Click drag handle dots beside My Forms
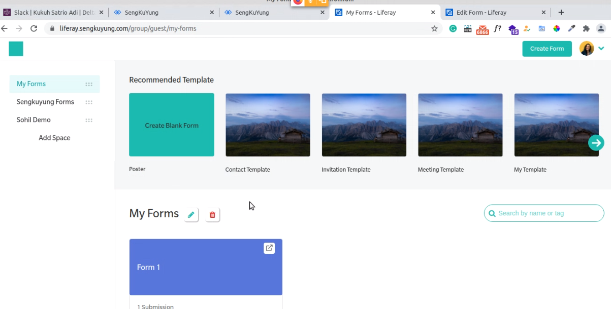This screenshot has width=611, height=309. [x=89, y=84]
